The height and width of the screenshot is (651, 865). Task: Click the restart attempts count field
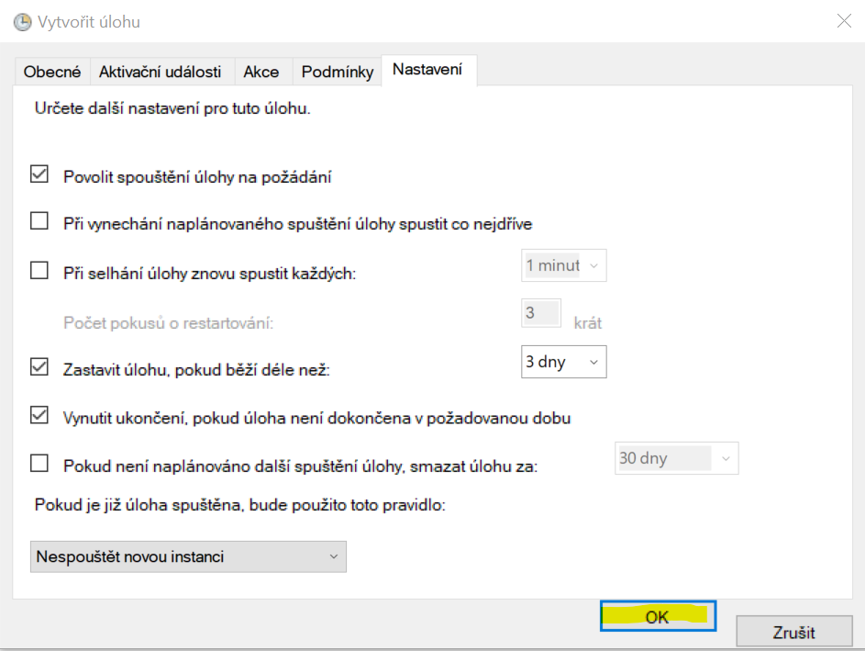pyautogui.click(x=541, y=314)
